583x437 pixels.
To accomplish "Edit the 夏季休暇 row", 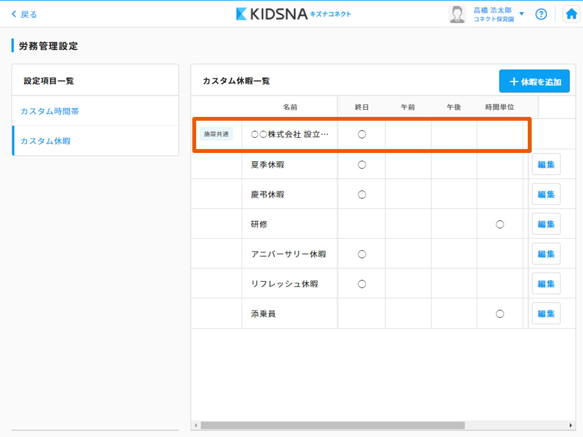I will coord(546,164).
